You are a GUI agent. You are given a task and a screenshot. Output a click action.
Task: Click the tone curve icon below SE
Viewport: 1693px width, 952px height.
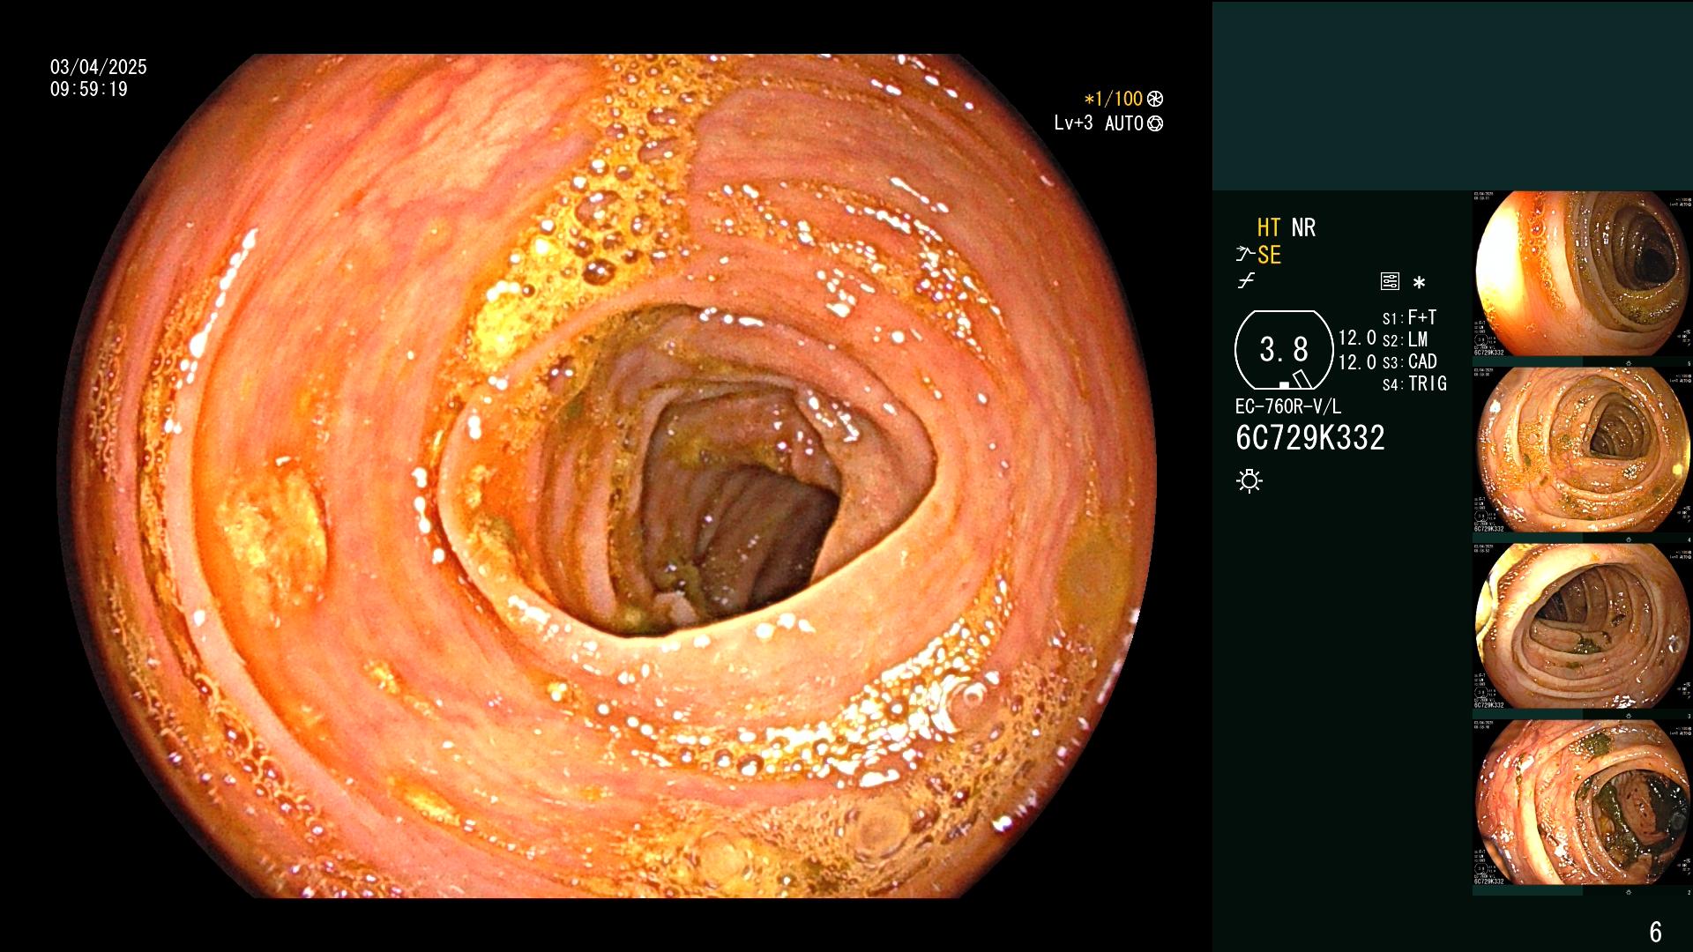point(1246,281)
